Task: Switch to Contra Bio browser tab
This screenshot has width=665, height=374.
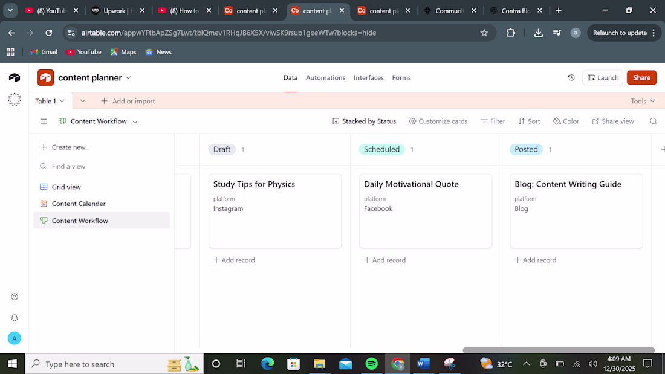Action: pyautogui.click(x=516, y=11)
